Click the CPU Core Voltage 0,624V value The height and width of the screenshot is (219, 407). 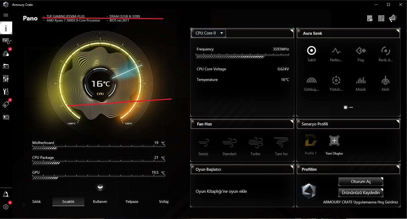(283, 69)
